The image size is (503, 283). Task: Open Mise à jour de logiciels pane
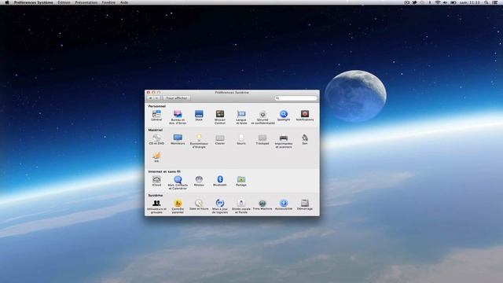click(220, 206)
